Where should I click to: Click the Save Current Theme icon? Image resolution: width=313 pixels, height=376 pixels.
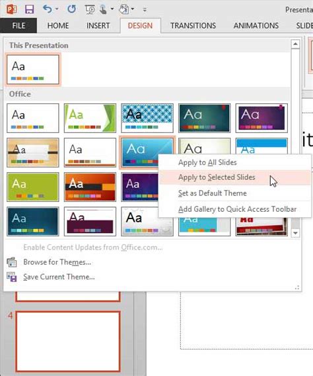click(x=12, y=277)
